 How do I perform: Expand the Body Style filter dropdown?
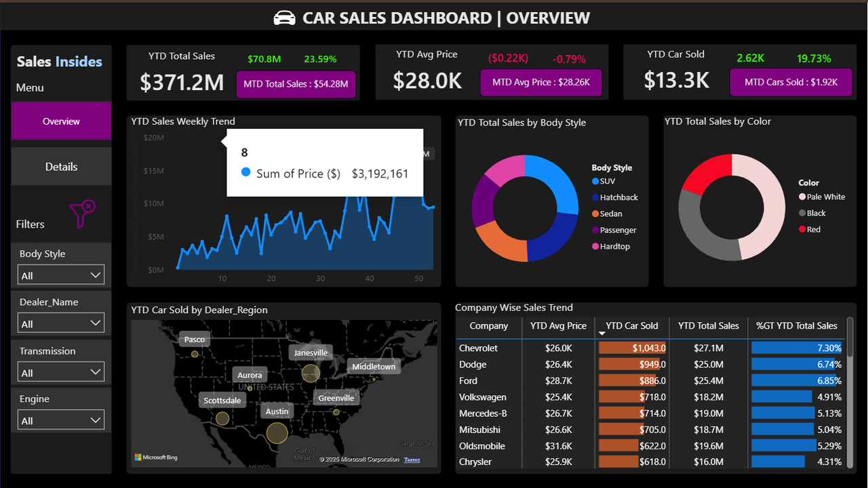point(61,274)
